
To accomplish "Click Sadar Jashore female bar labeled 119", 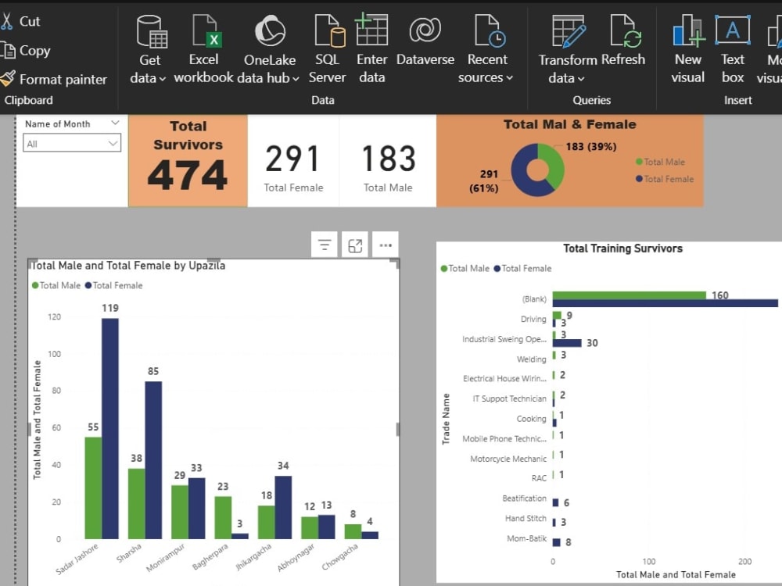I will click(110, 428).
